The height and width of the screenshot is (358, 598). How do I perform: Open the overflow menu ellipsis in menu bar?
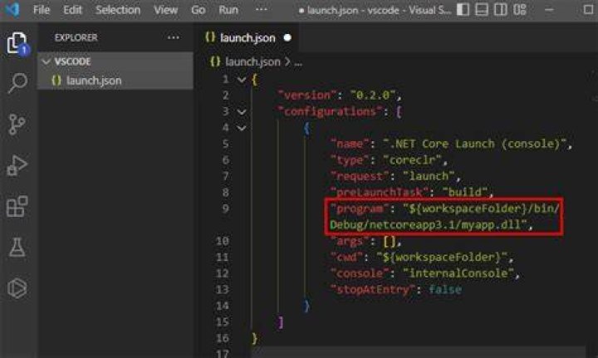[x=262, y=9]
